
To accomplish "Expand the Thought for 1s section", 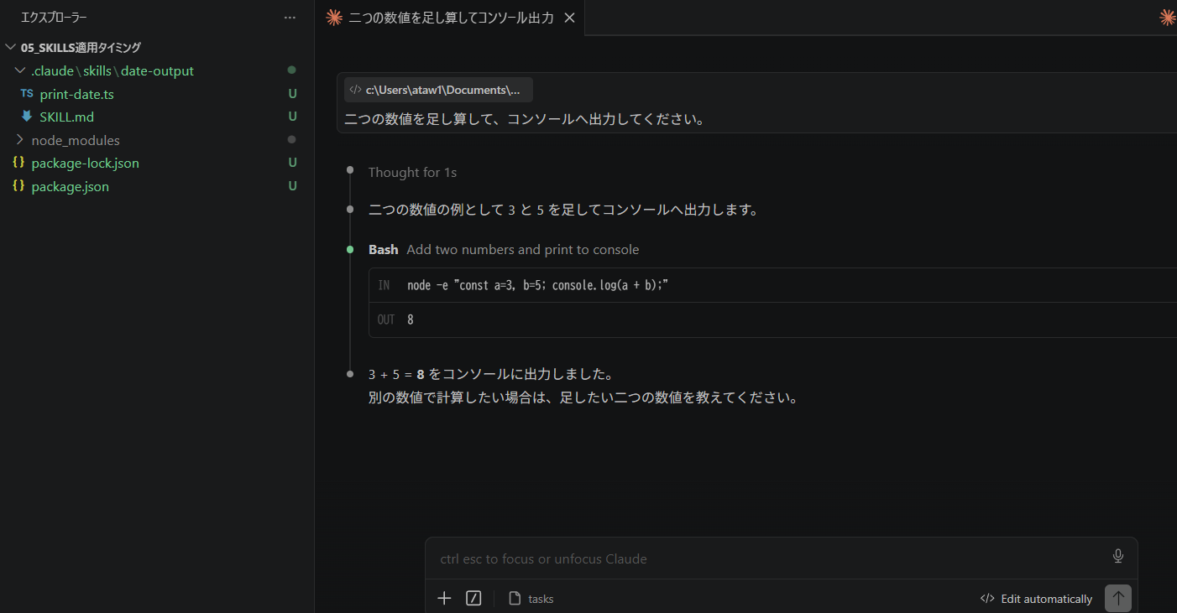I will [412, 172].
